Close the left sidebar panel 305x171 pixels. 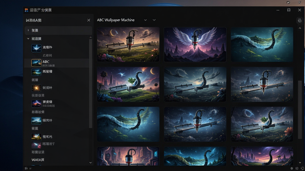pyautogui.click(x=89, y=20)
